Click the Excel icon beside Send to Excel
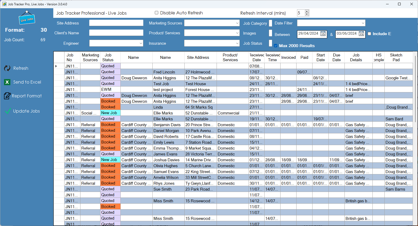 [7, 82]
